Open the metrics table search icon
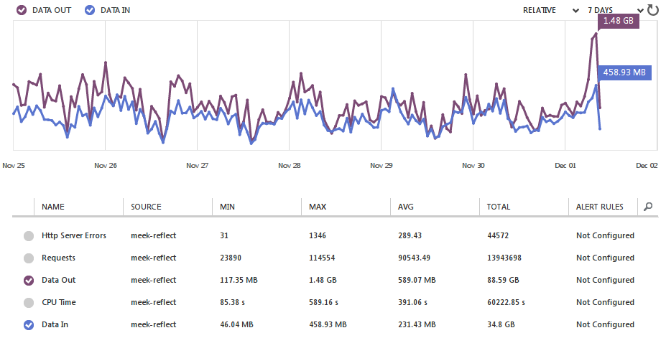Screen dimensions: 666x338 (648, 207)
